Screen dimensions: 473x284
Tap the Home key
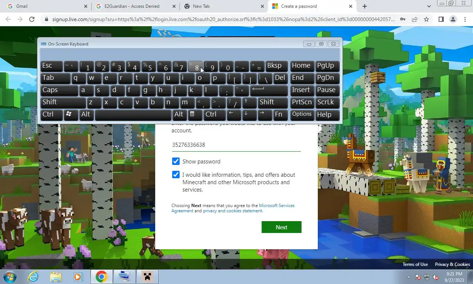302,66
